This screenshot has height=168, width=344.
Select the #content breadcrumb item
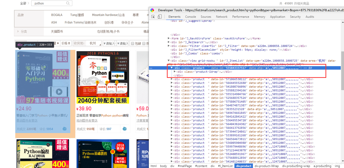point(201,166)
